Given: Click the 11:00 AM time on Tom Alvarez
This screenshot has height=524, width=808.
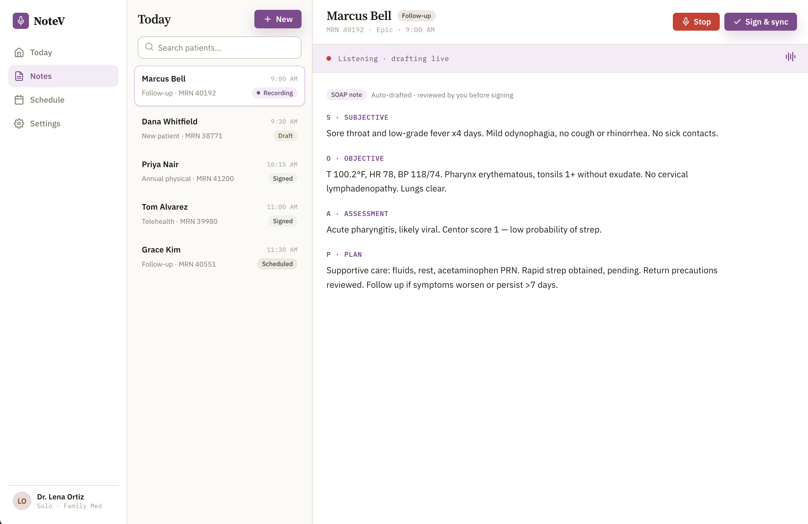Looking at the screenshot, I should pos(282,207).
